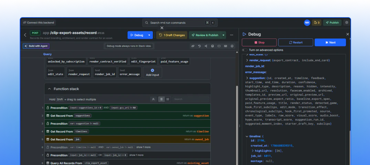Click the lock icon on Precondition step 7

click(47, 155)
